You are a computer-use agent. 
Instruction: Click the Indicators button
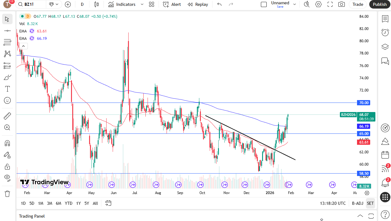[122, 4]
